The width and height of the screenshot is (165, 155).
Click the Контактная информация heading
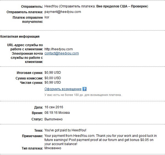coord(20,37)
